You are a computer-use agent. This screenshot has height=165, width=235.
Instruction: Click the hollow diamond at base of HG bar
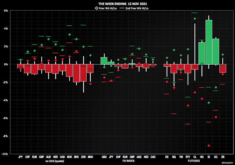pos(202,64)
